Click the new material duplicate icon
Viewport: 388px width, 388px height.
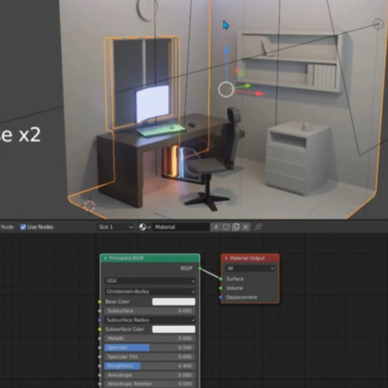(x=236, y=227)
